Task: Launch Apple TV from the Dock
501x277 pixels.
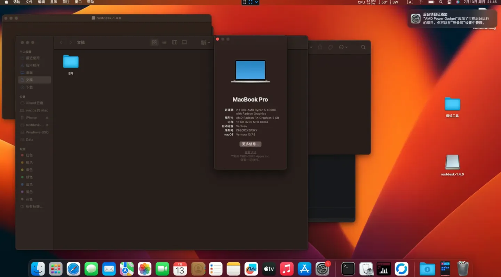Action: click(x=269, y=269)
